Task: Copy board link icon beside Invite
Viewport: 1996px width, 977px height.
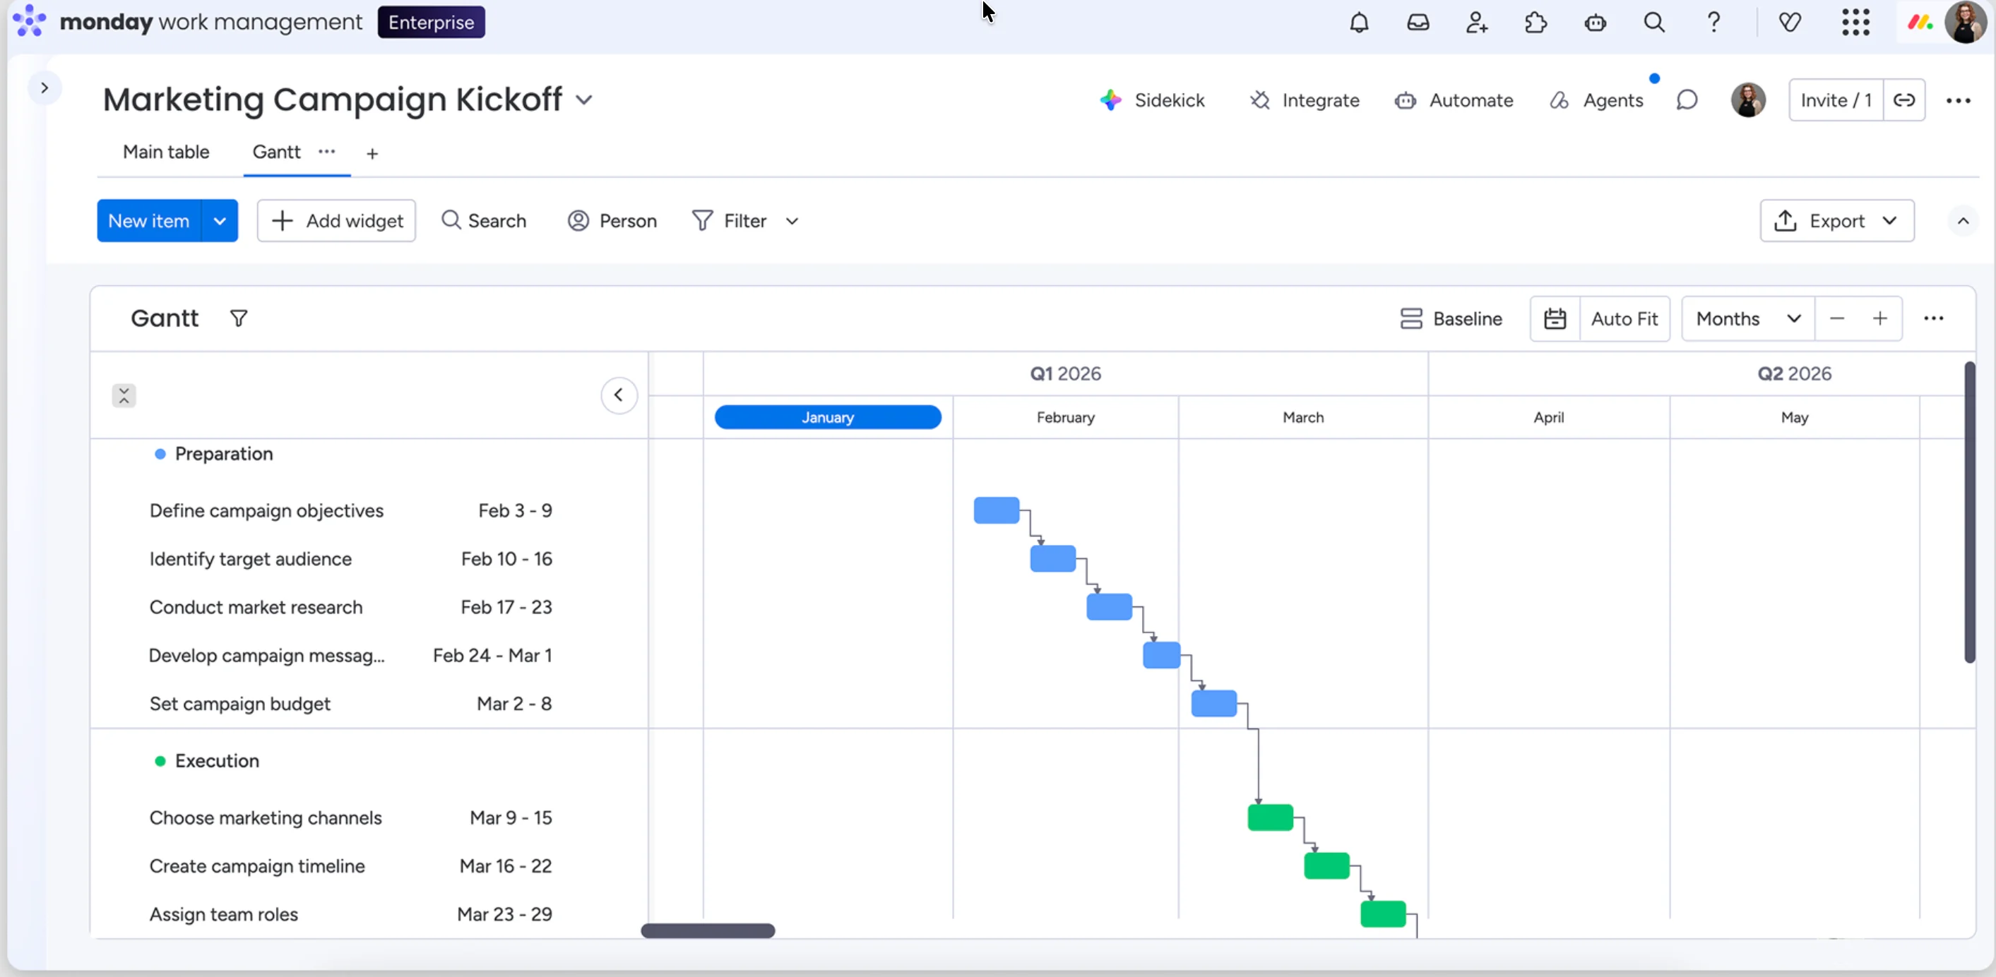Action: 1903,100
